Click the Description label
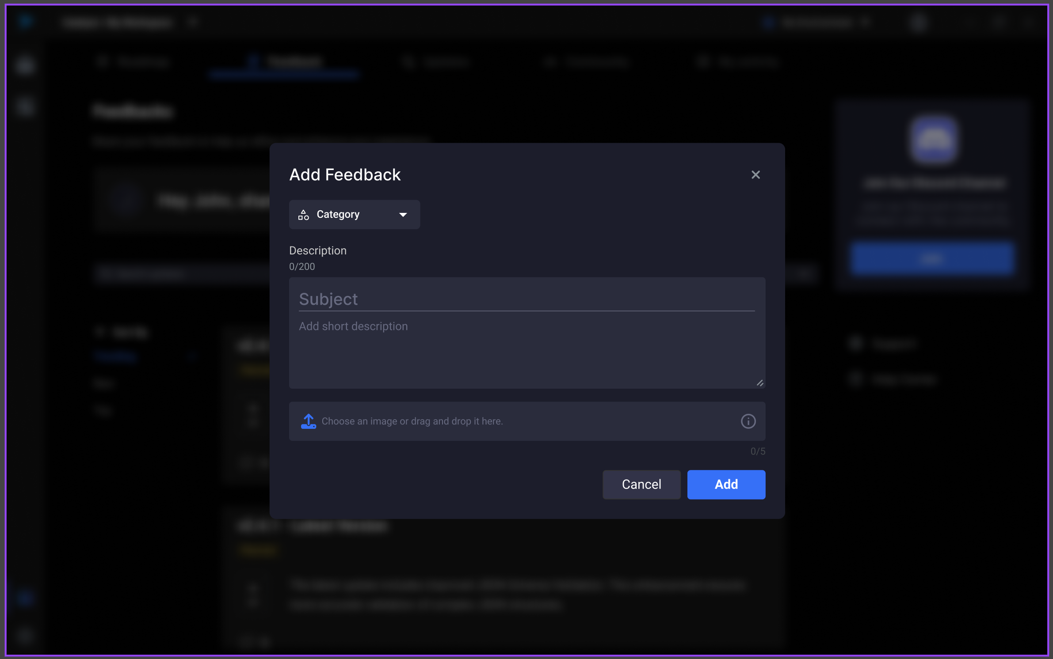 tap(317, 250)
